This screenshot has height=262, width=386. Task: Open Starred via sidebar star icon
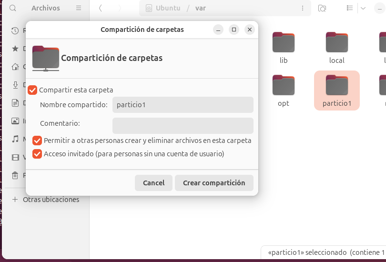click(15, 49)
